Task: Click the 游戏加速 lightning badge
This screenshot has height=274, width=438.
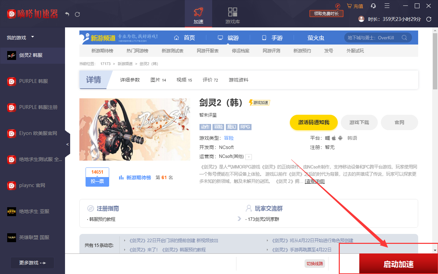Action: (259, 103)
